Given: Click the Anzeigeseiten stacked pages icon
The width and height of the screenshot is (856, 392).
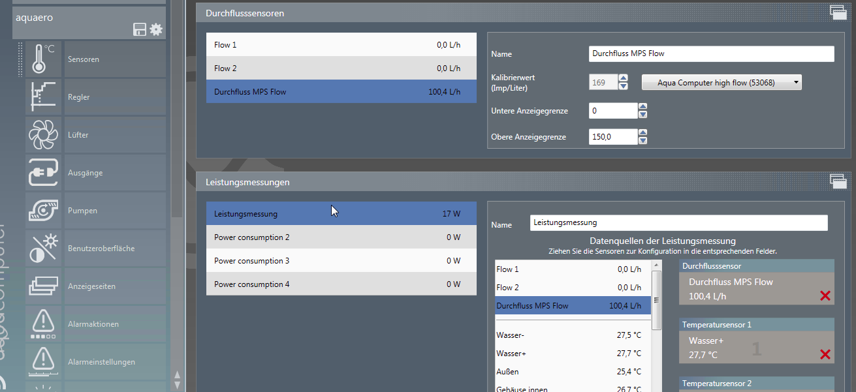Looking at the screenshot, I should [43, 286].
